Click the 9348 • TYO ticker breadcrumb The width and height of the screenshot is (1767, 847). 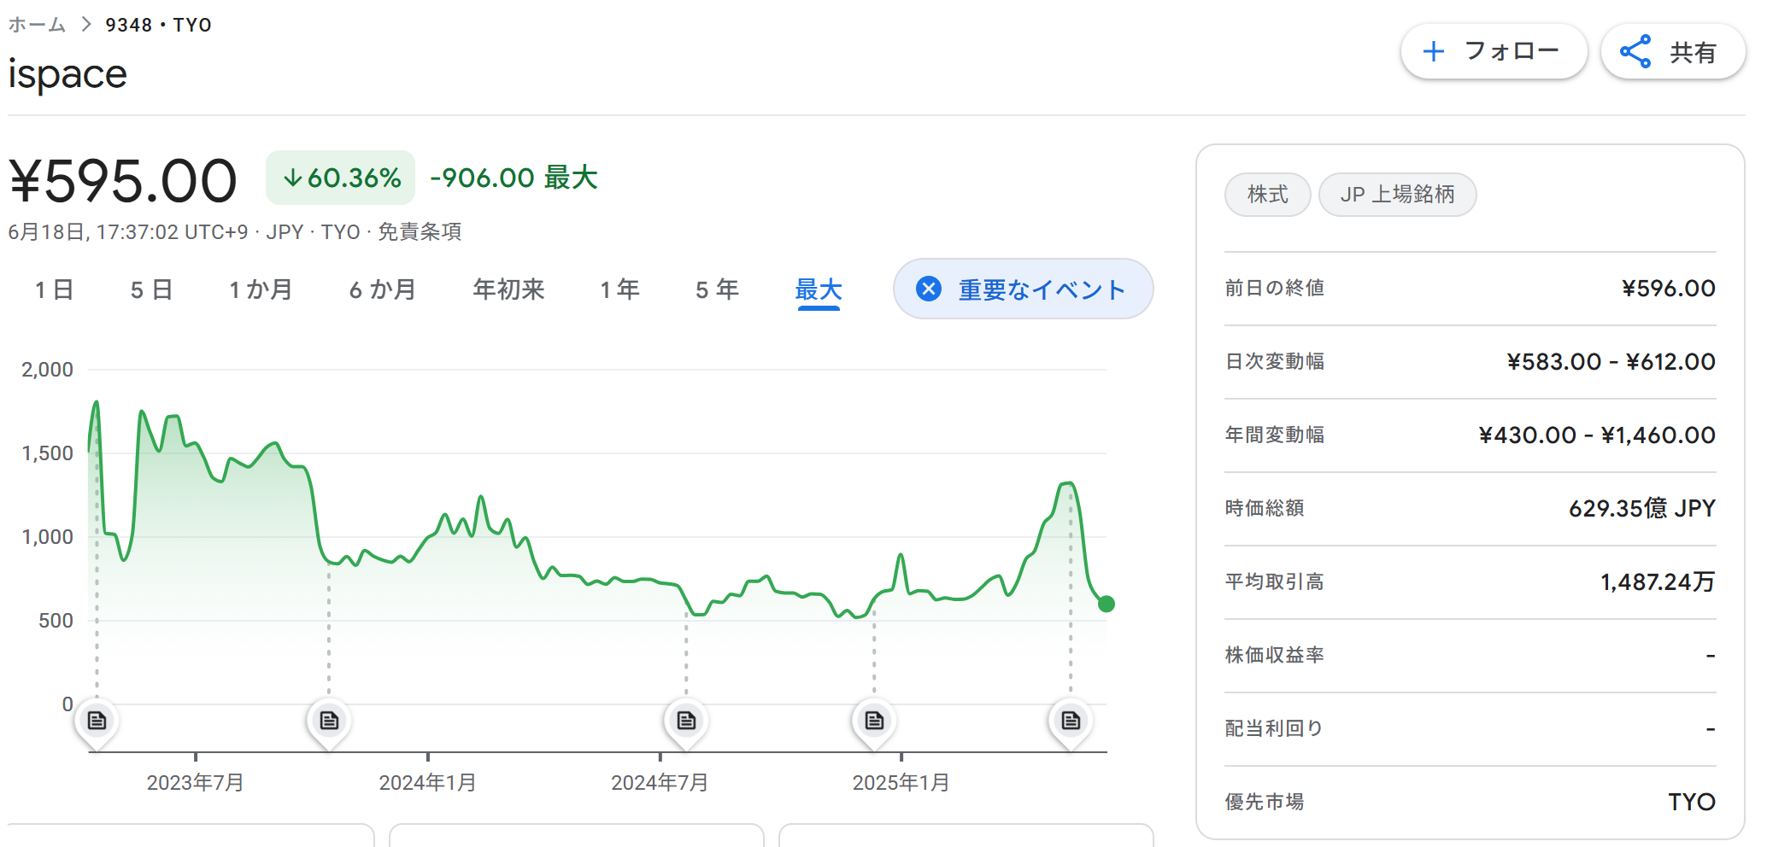tap(158, 25)
